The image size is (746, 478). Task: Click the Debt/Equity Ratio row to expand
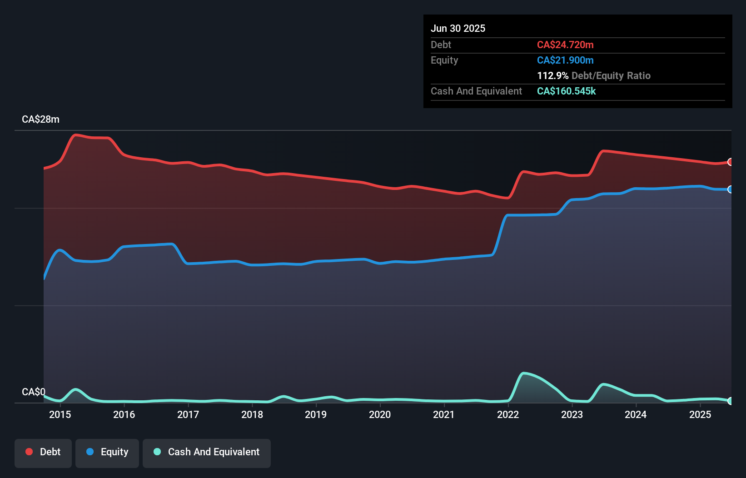coord(594,75)
